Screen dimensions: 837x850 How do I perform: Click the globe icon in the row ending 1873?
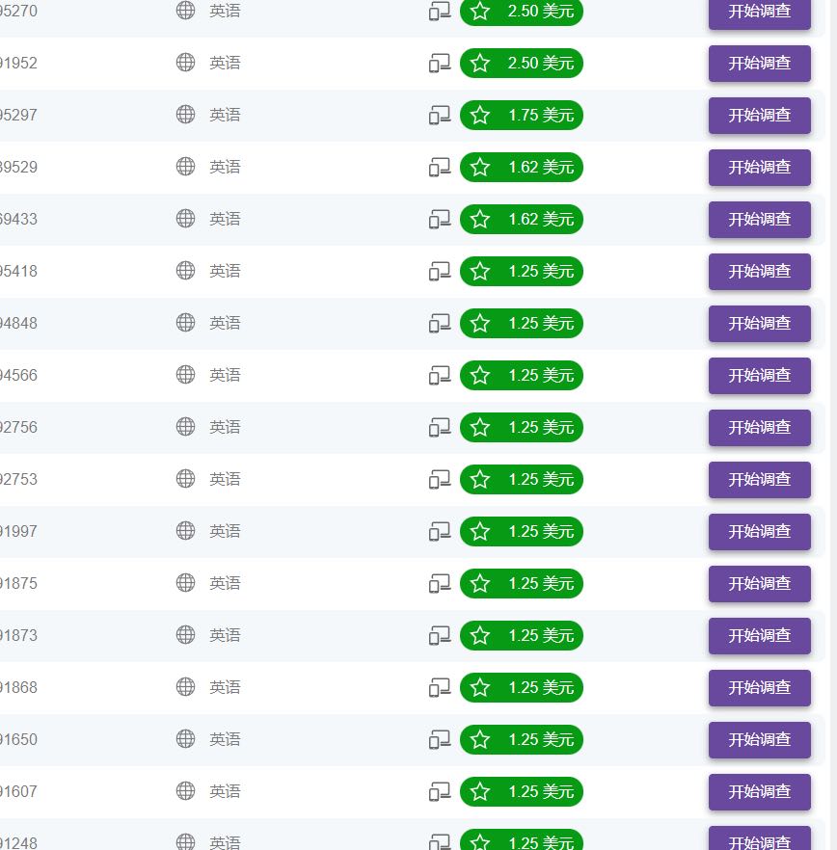pos(186,635)
